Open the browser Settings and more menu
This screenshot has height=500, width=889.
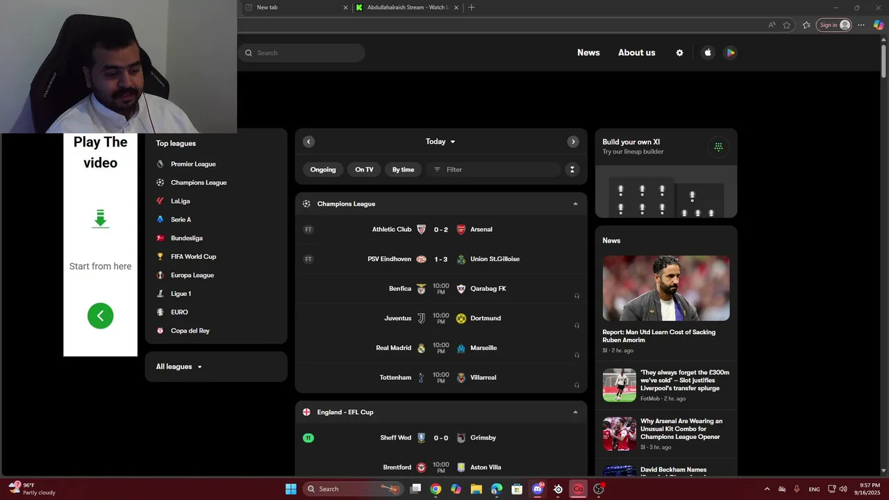[x=861, y=25]
